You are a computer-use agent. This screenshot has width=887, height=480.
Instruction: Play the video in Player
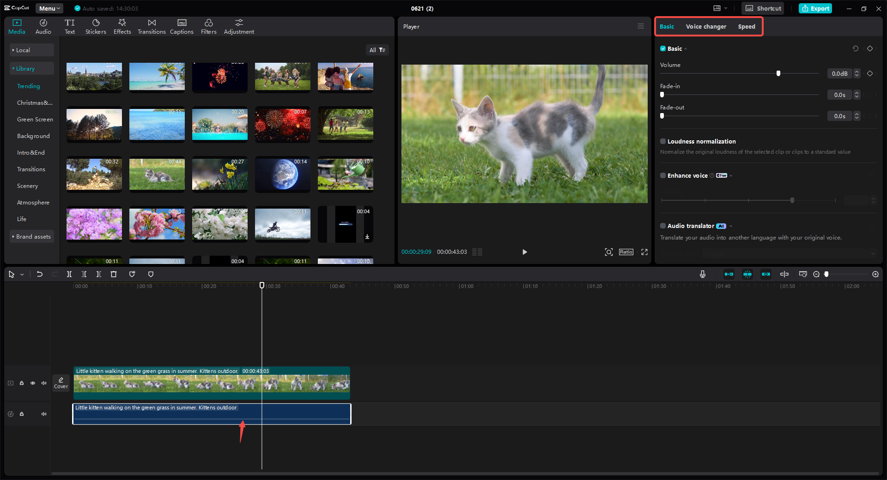pos(524,252)
